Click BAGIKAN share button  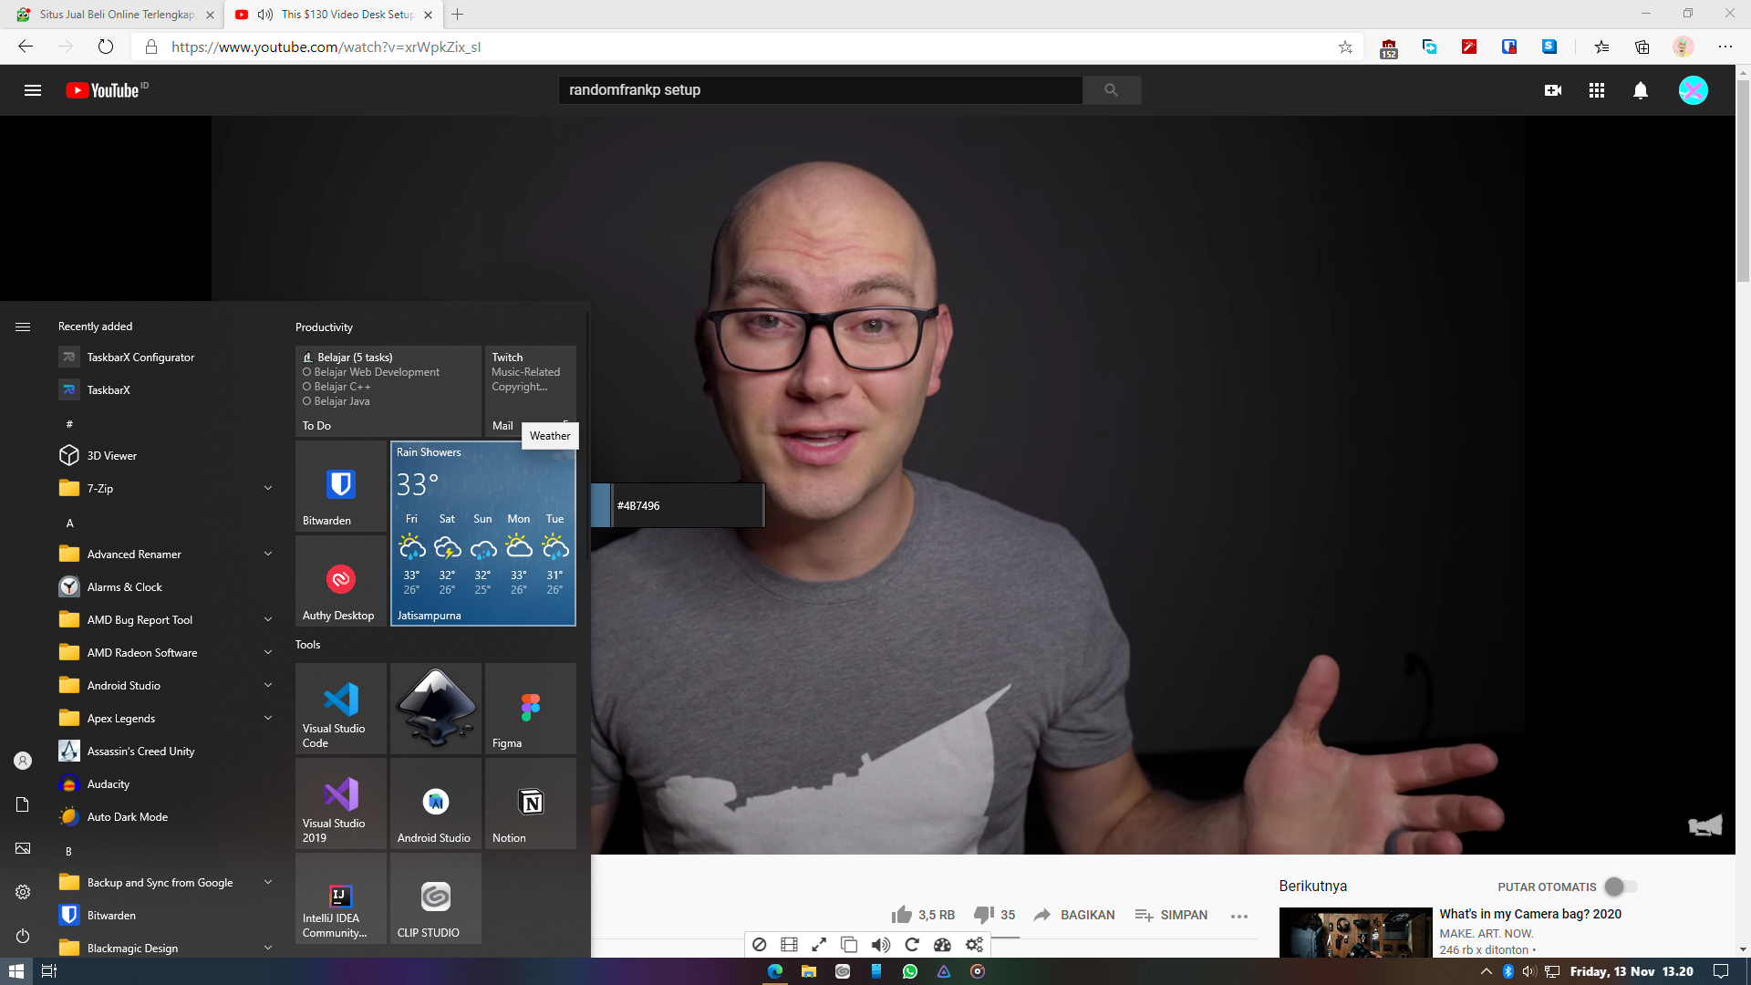pyautogui.click(x=1074, y=915)
